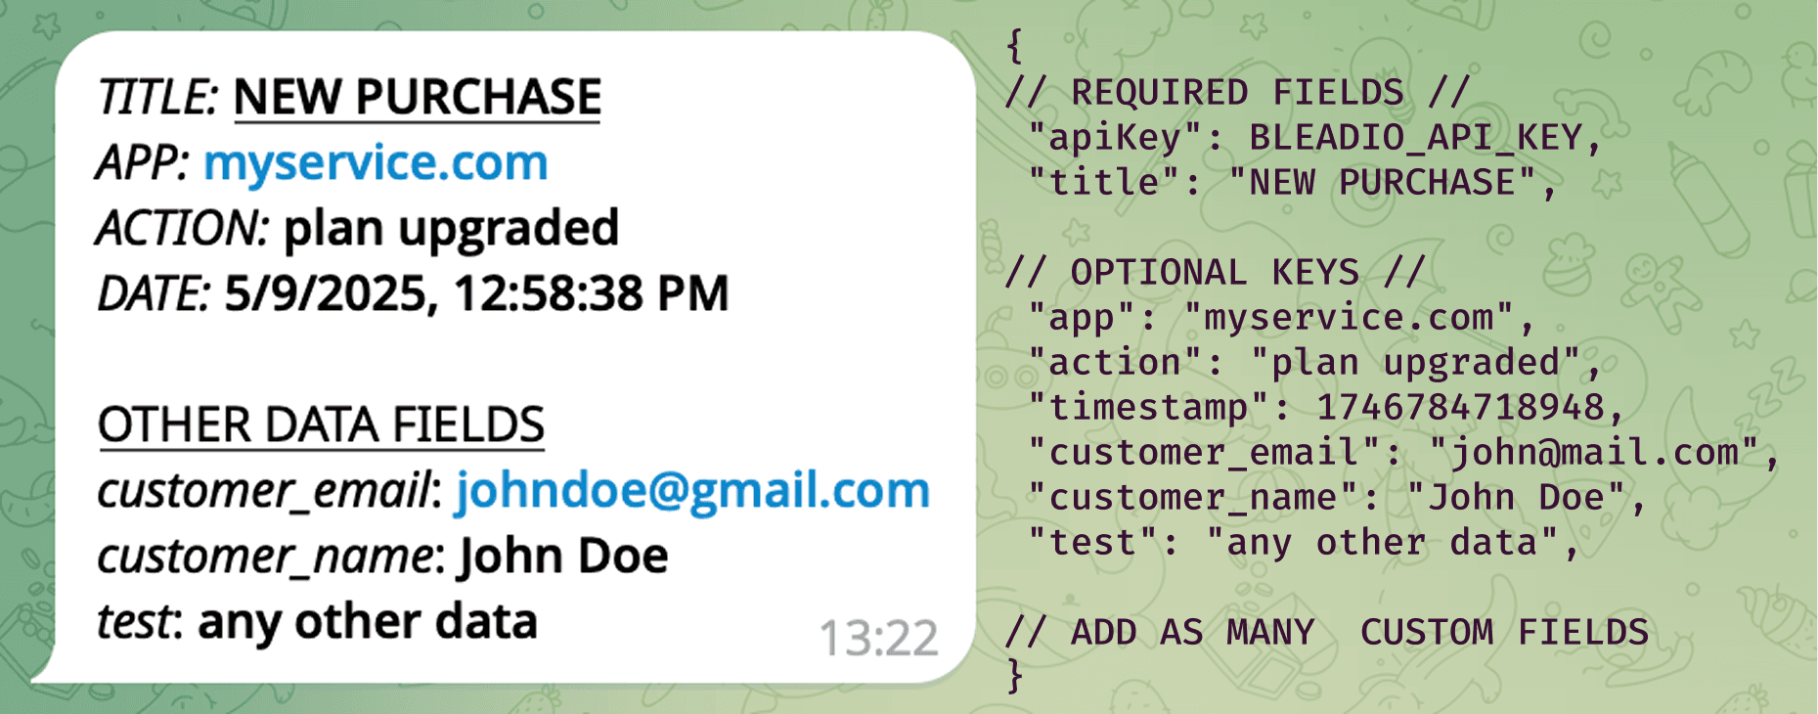Click the customer_email john@mail.com code line
The image size is (1818, 714).
click(1403, 453)
